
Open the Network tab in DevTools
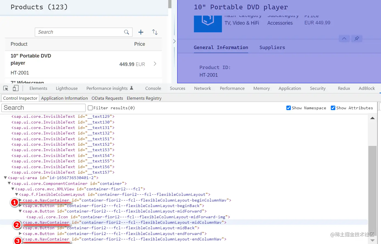pos(202,88)
